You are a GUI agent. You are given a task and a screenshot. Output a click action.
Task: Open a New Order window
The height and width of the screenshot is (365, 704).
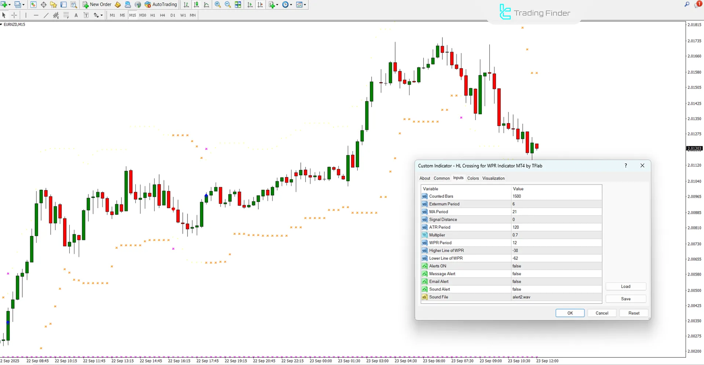tap(96, 4)
